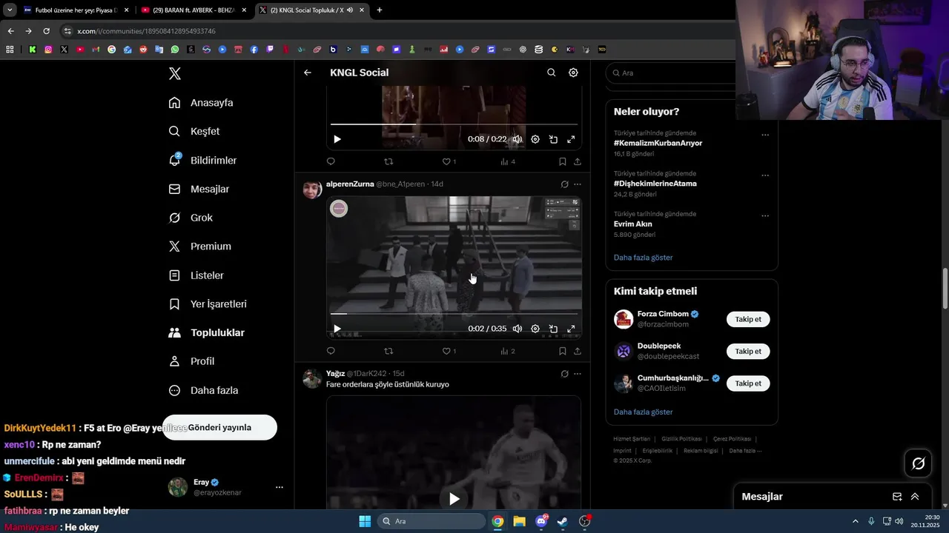Screen dimensions: 949x533
Task: Reload the page in the browser
Action: tap(46, 31)
